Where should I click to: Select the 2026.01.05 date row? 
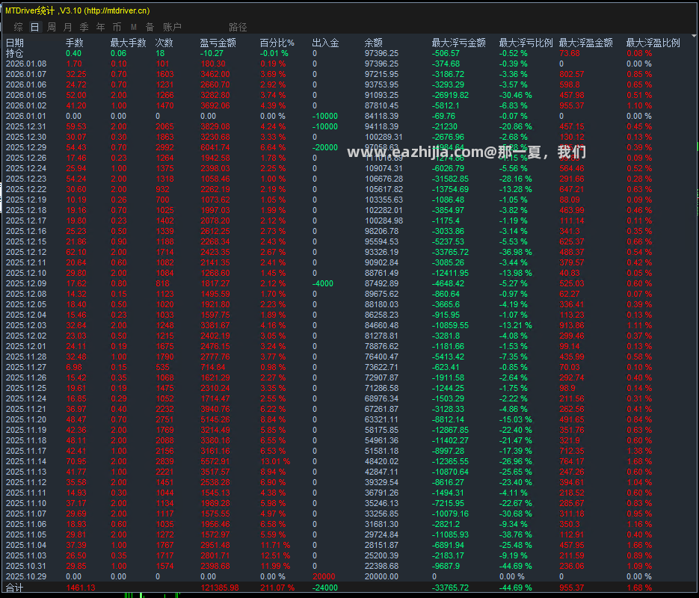point(26,96)
